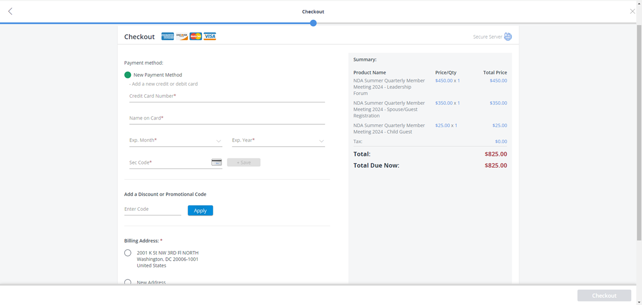The width and height of the screenshot is (642, 305).
Task: Close the checkout dialog with X
Action: tap(632, 11)
